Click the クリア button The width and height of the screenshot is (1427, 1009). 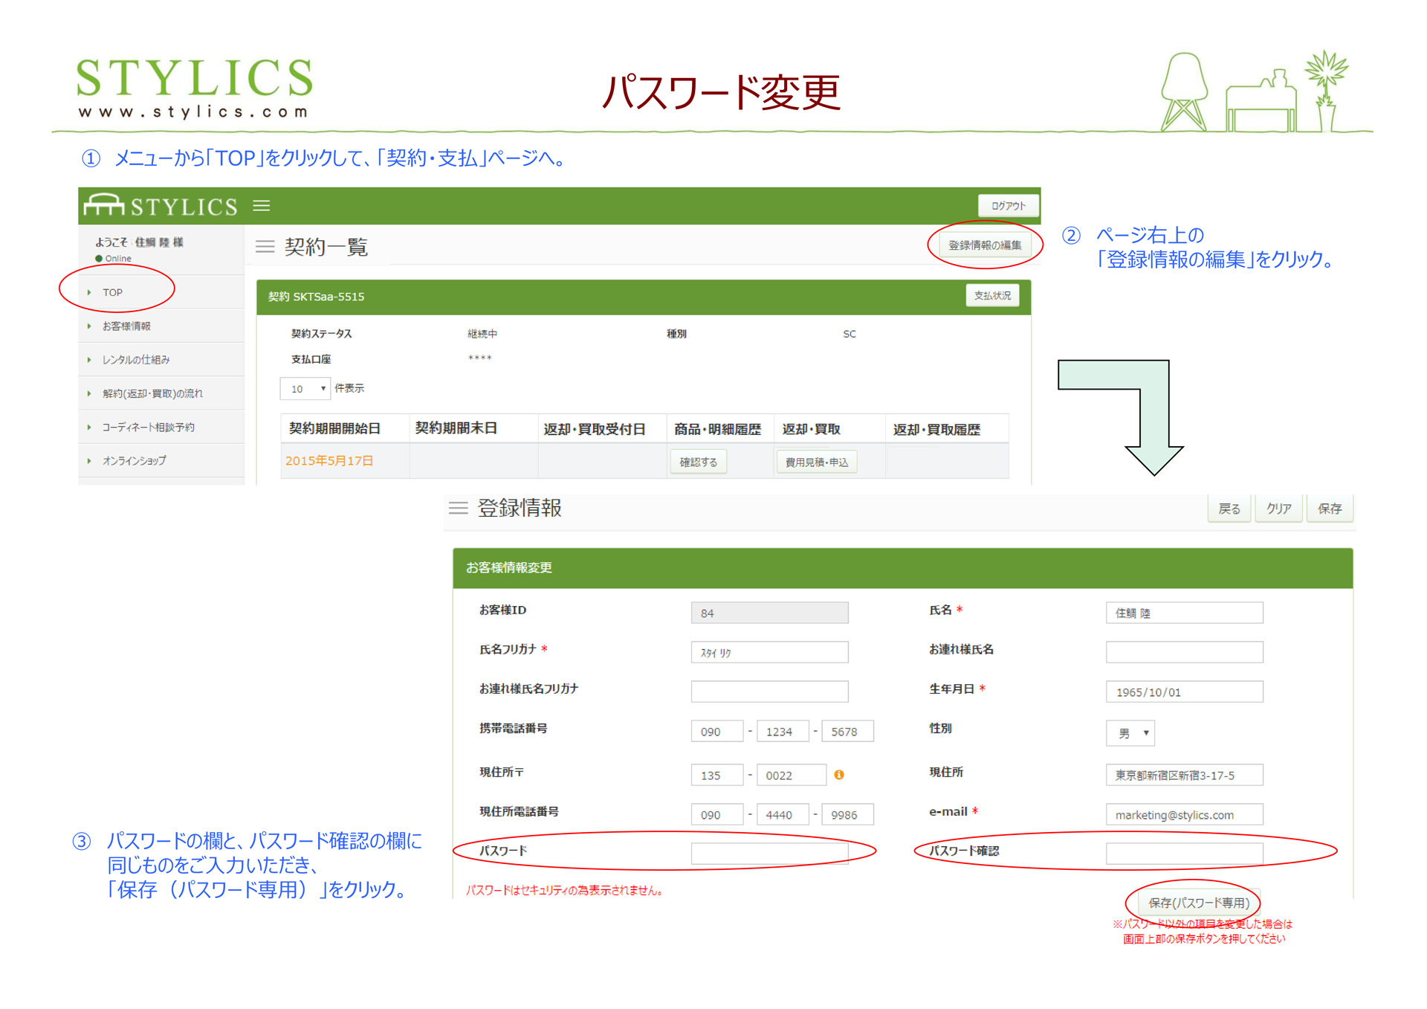click(x=1278, y=509)
